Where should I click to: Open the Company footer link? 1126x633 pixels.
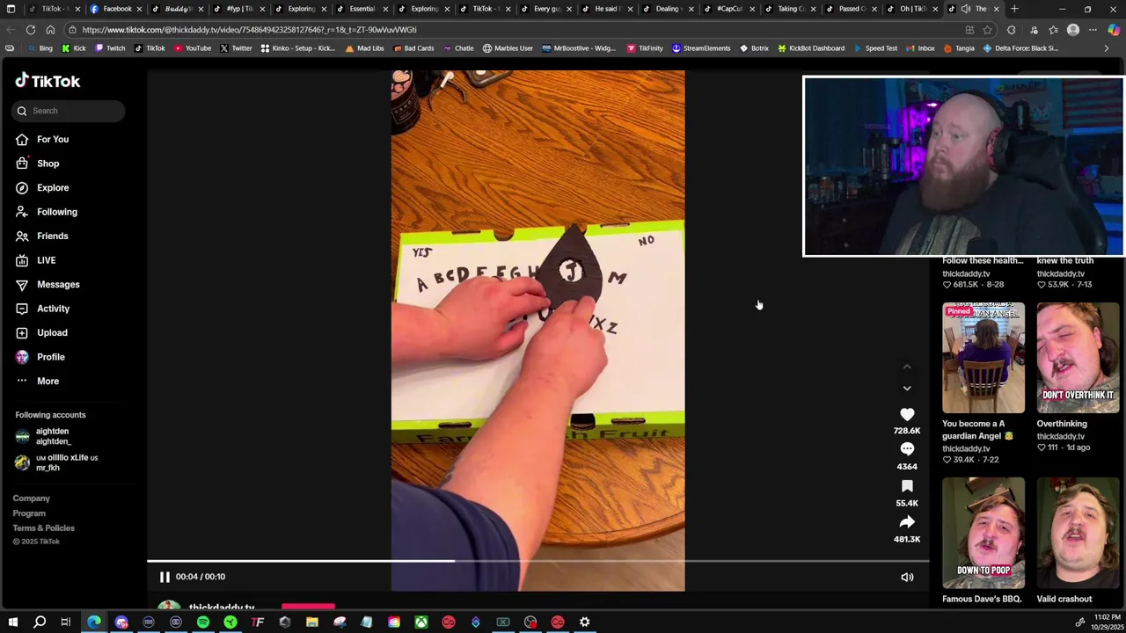point(31,498)
